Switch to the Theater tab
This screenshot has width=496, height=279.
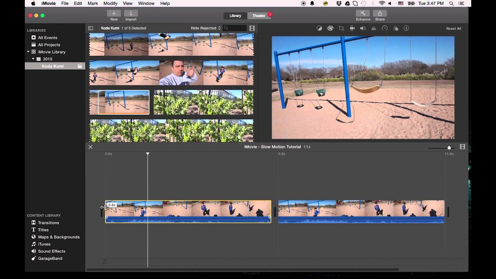tap(259, 16)
